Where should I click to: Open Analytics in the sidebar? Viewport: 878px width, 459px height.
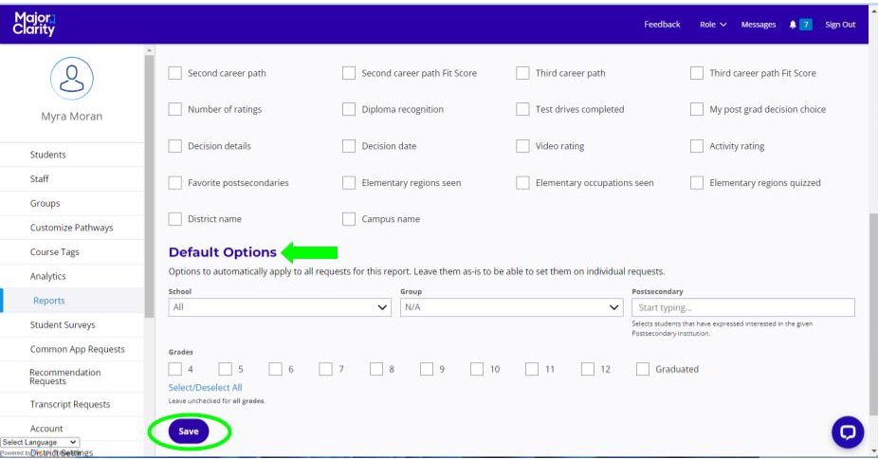coord(48,276)
